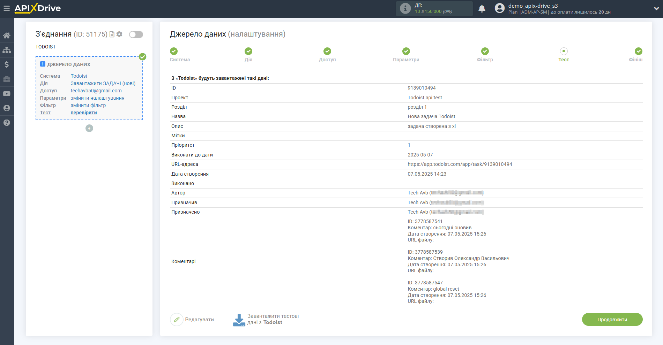This screenshot has height=345, width=663.
Task: Click the Todoist api test project value
Action: click(x=425, y=98)
